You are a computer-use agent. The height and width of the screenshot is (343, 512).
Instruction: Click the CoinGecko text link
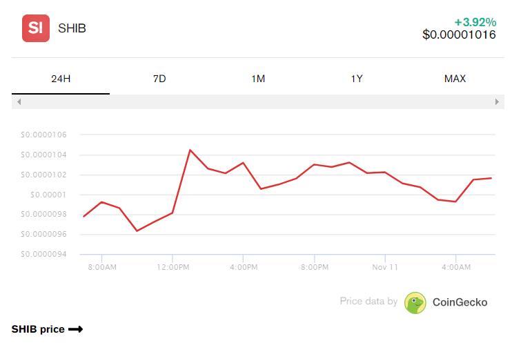(x=460, y=302)
